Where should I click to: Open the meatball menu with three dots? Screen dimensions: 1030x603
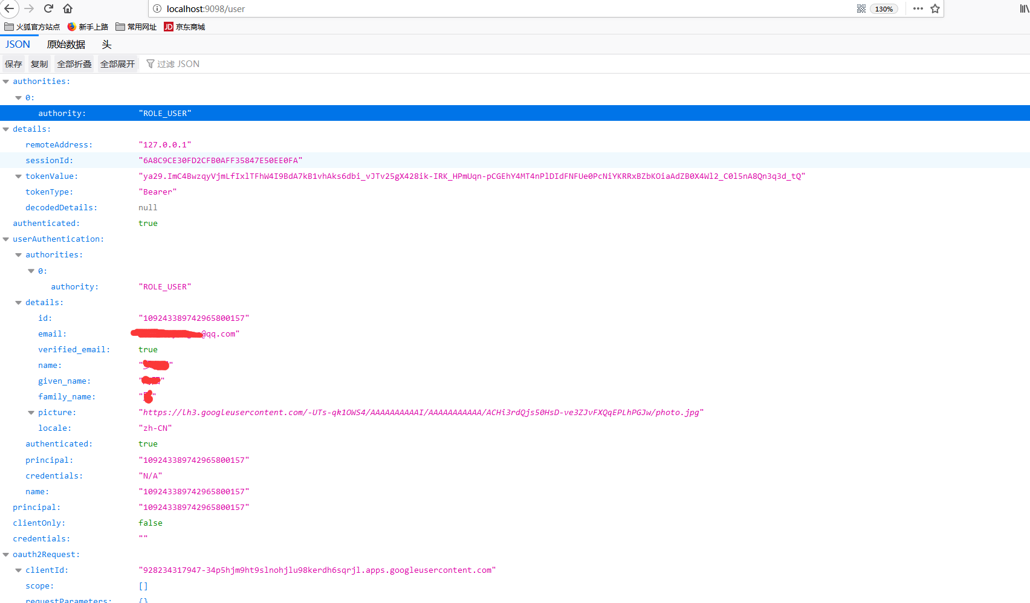click(918, 9)
